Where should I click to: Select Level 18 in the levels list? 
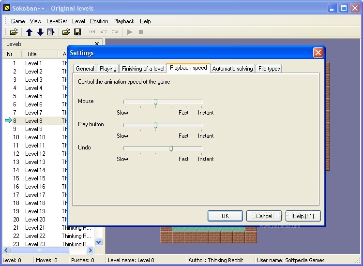point(35,203)
